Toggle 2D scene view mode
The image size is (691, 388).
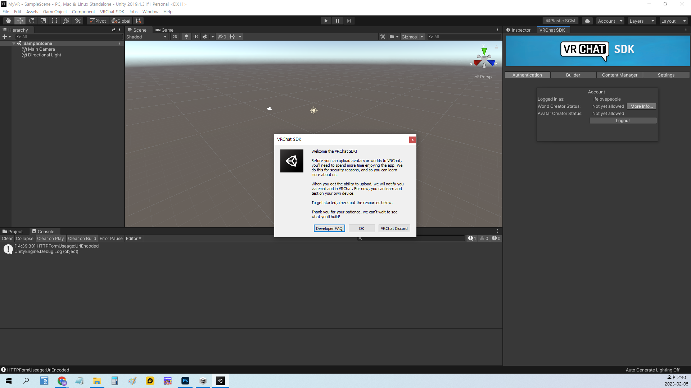(175, 37)
